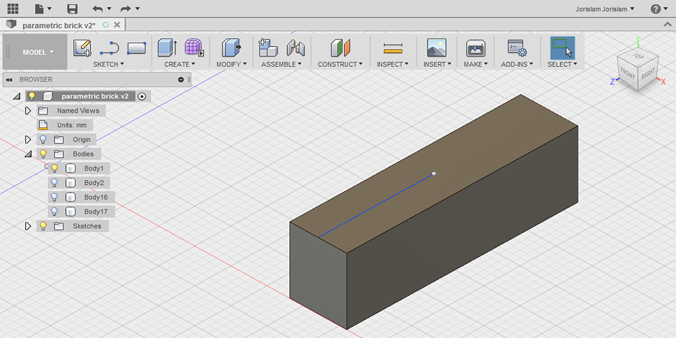The height and width of the screenshot is (338, 676).
Task: Click the Redo arrow
Action: (126, 9)
